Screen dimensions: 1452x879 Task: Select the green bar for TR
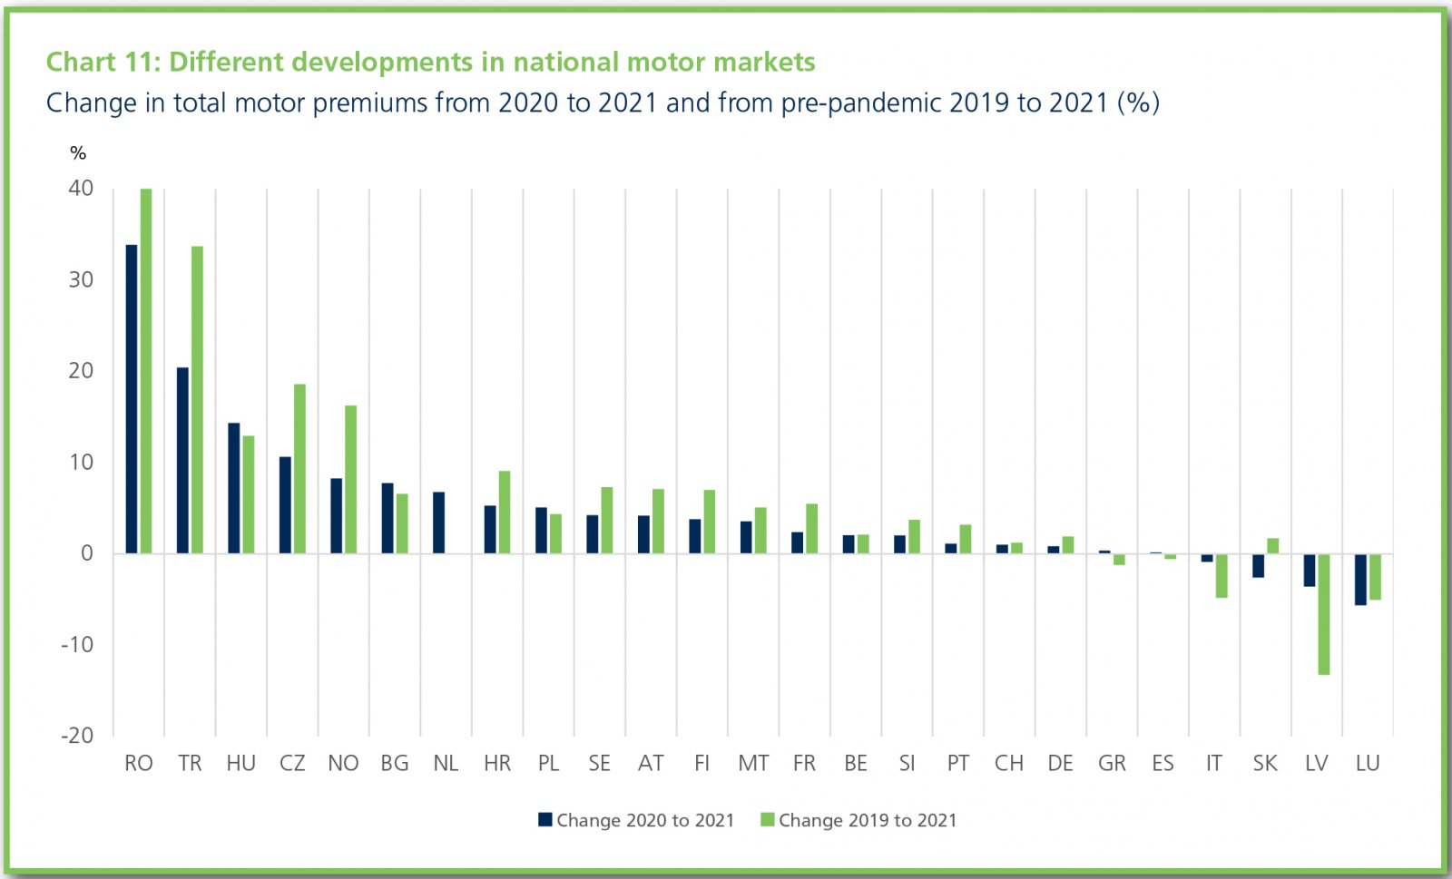[197, 399]
